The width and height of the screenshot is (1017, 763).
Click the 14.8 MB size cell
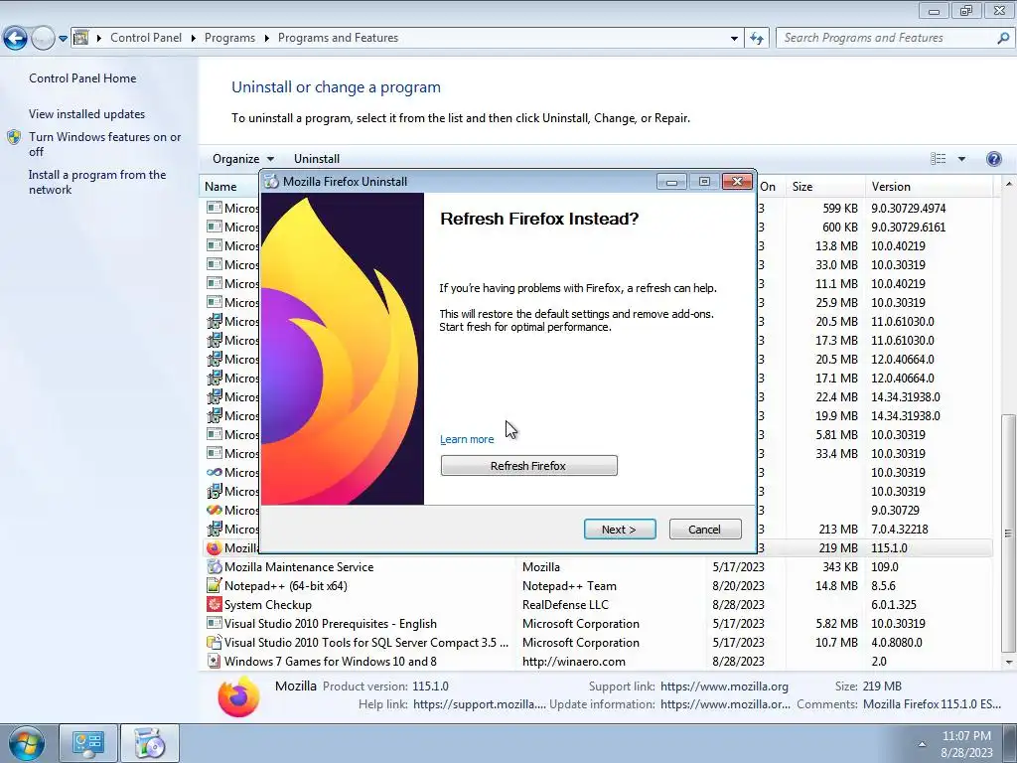pos(836,585)
